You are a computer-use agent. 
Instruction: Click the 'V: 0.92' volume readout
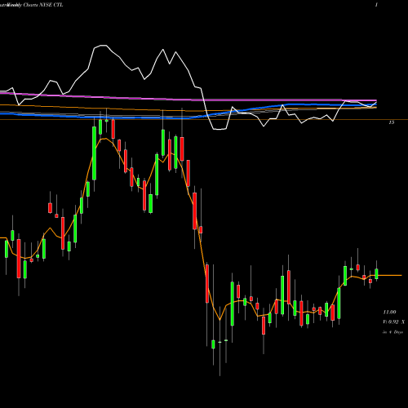[x=391, y=322]
